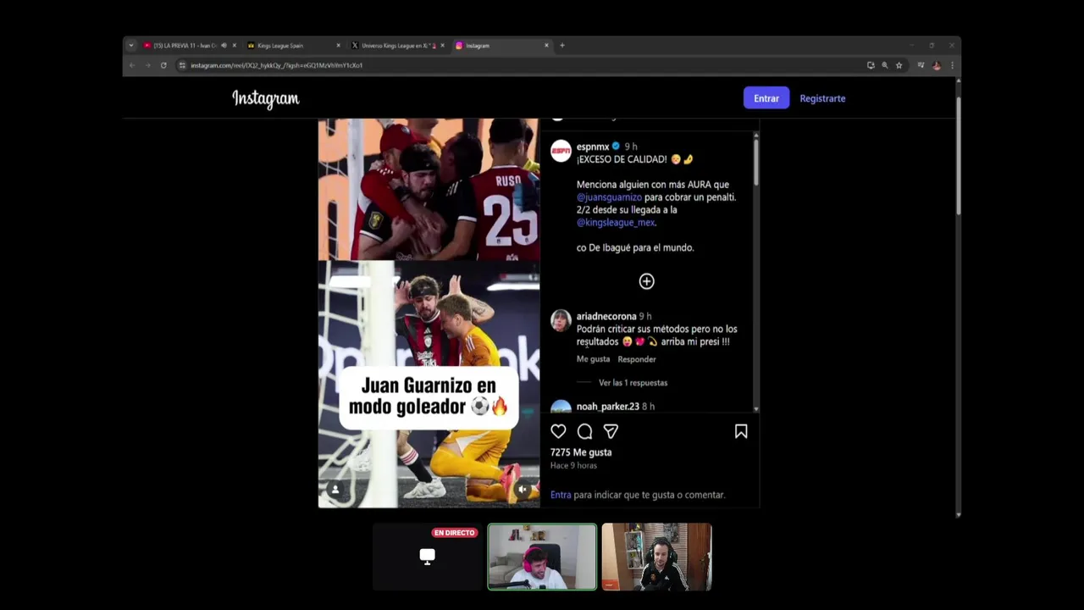Close the Universo Kings League tab
The image size is (1084, 610).
[x=442, y=45]
